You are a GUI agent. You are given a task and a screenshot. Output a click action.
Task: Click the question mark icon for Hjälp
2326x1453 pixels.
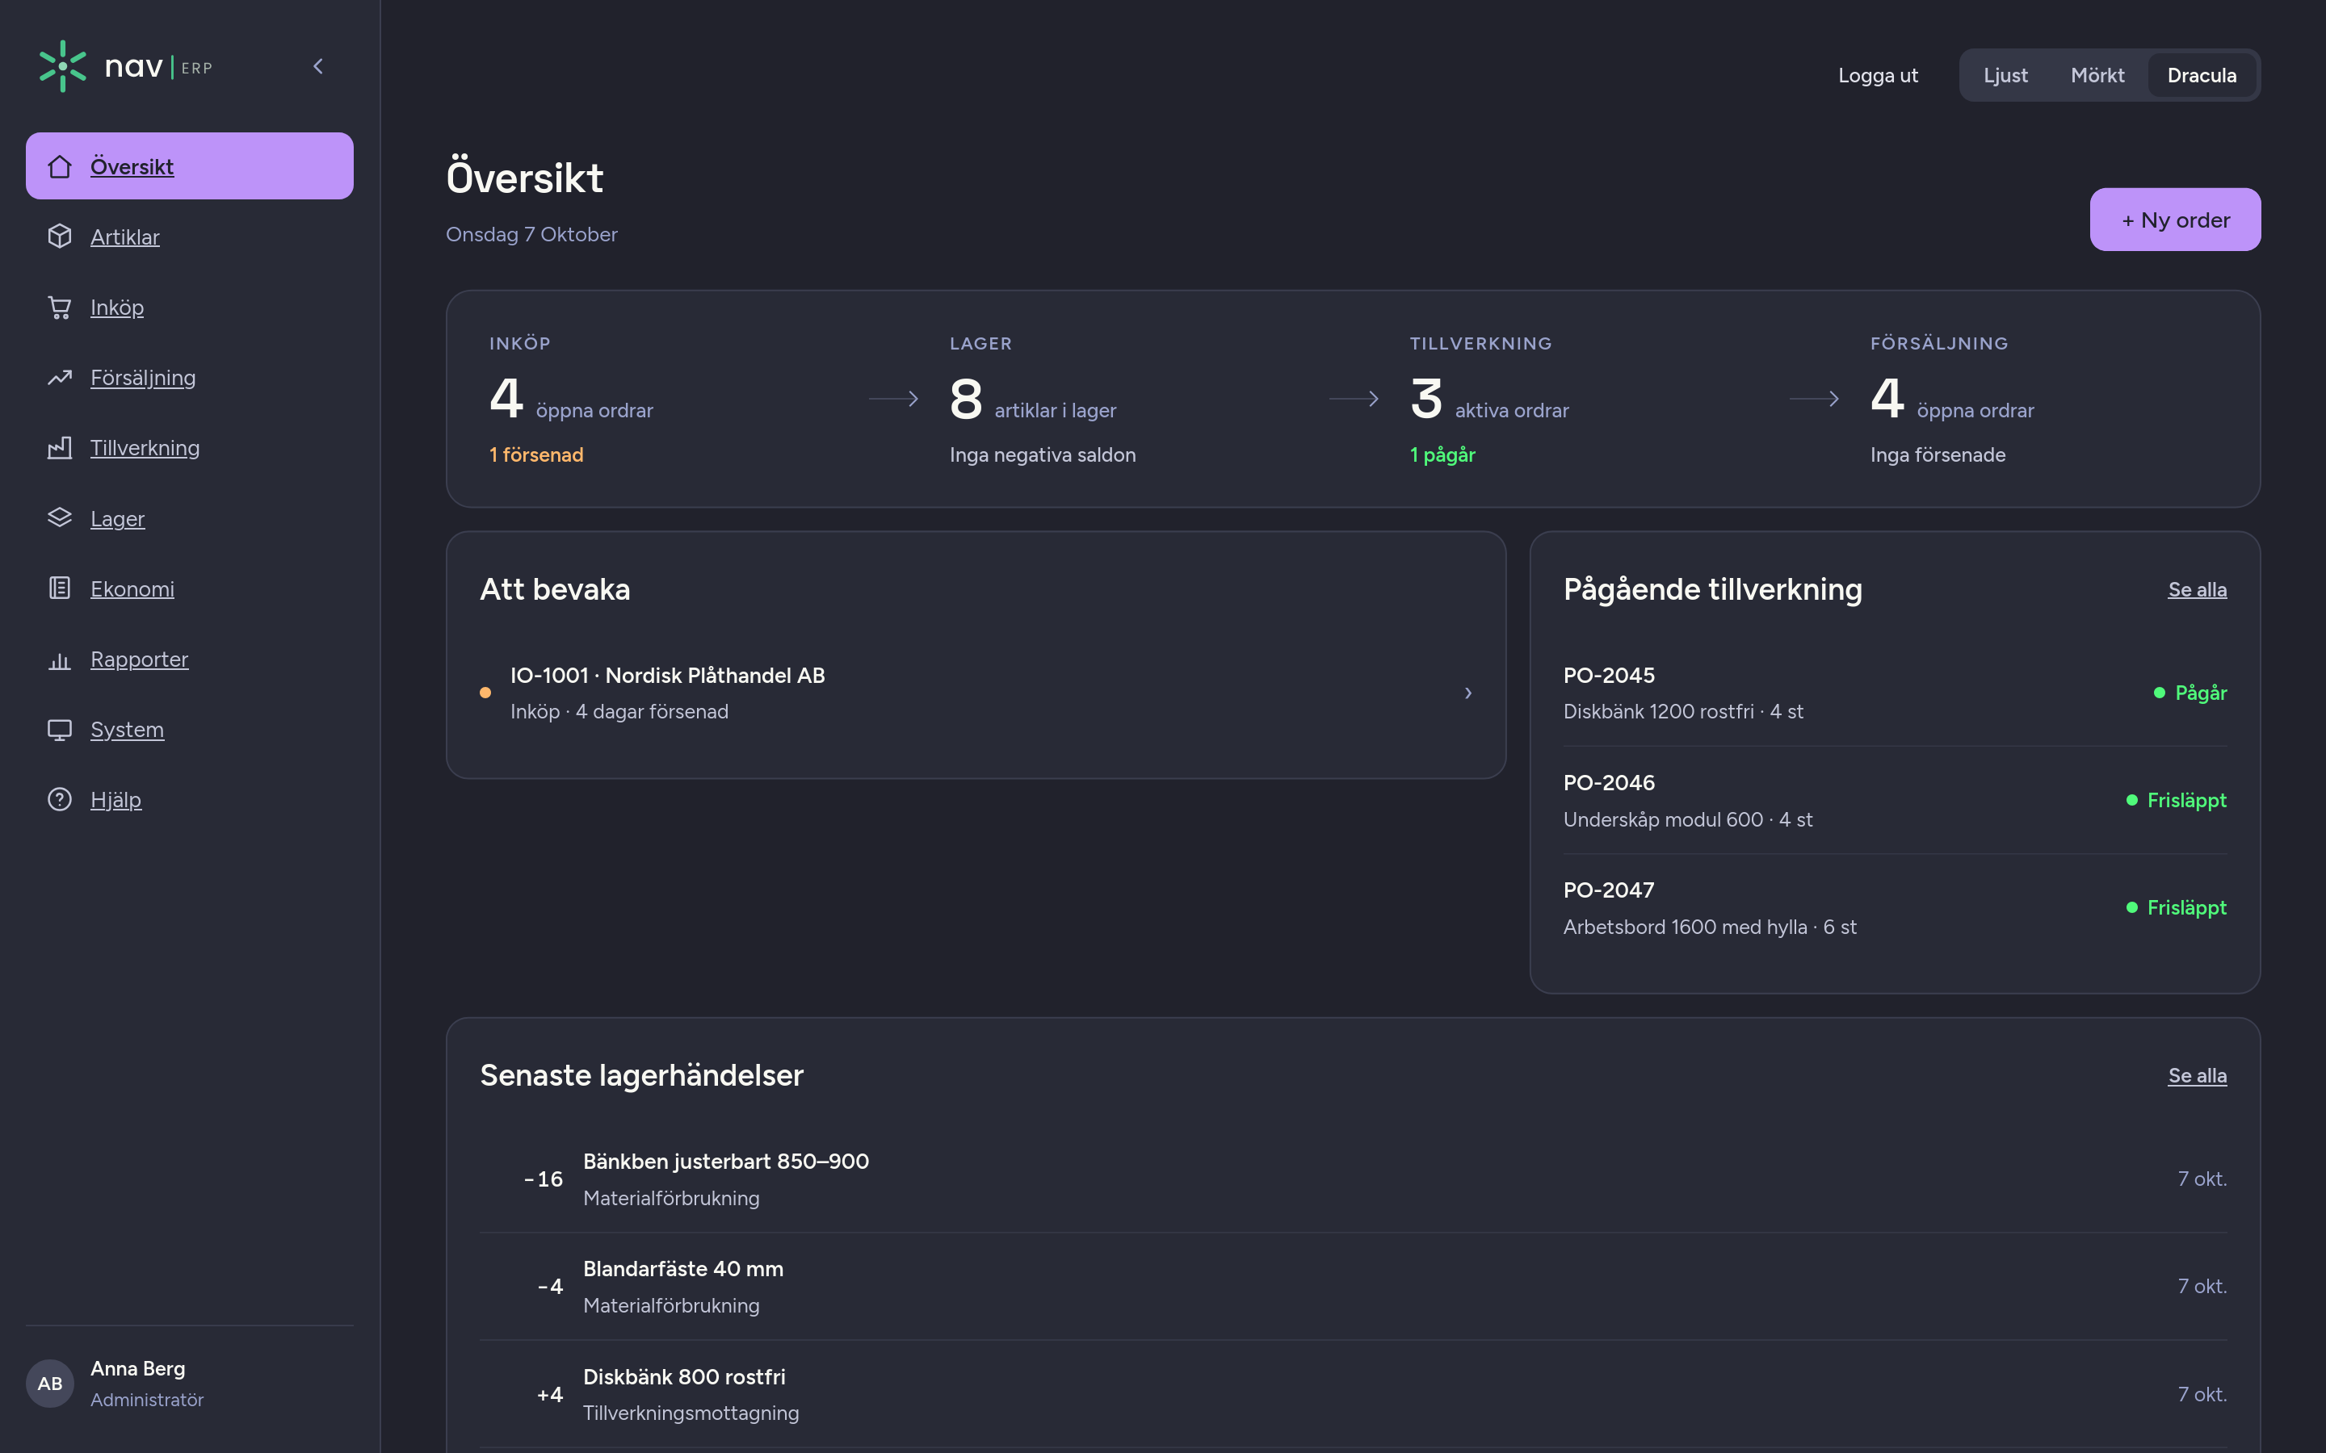pos(60,799)
